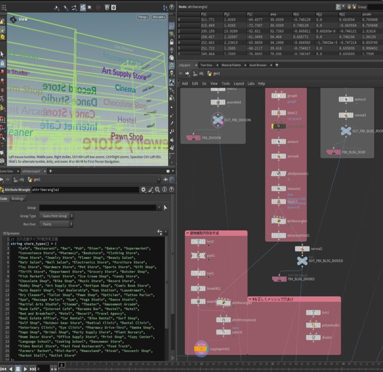Open the Go menu in network editor
383x372 pixels.
tap(204, 84)
